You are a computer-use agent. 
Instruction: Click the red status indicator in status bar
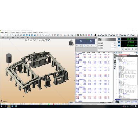coord(53,104)
